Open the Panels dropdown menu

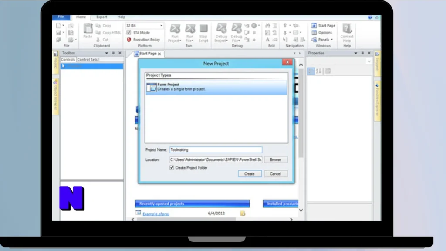pyautogui.click(x=322, y=40)
